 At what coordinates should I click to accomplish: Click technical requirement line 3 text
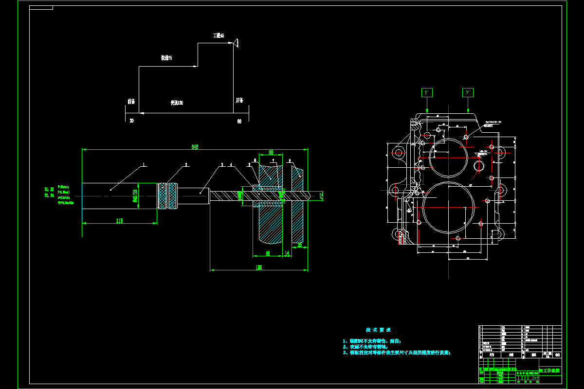click(397, 353)
